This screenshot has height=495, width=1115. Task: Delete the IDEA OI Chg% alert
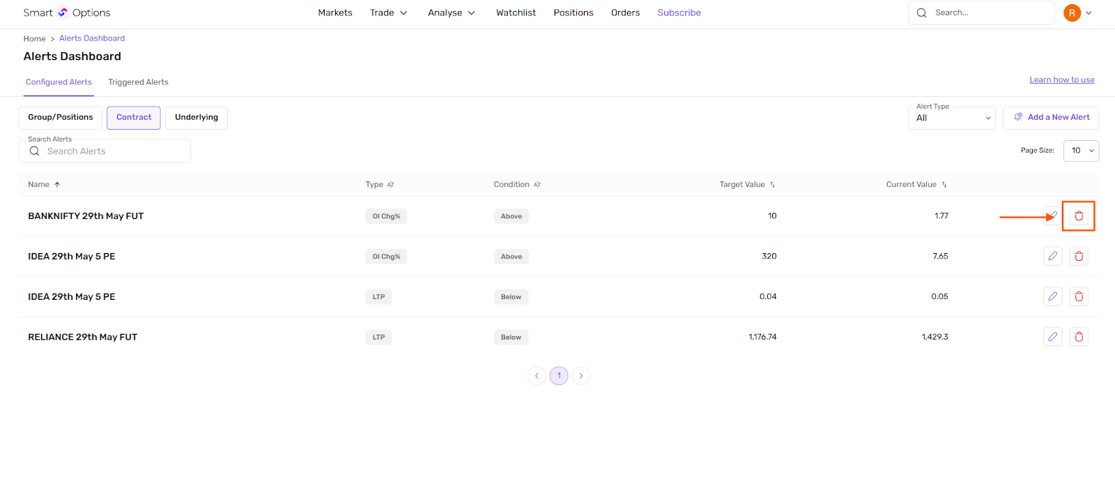(1079, 257)
